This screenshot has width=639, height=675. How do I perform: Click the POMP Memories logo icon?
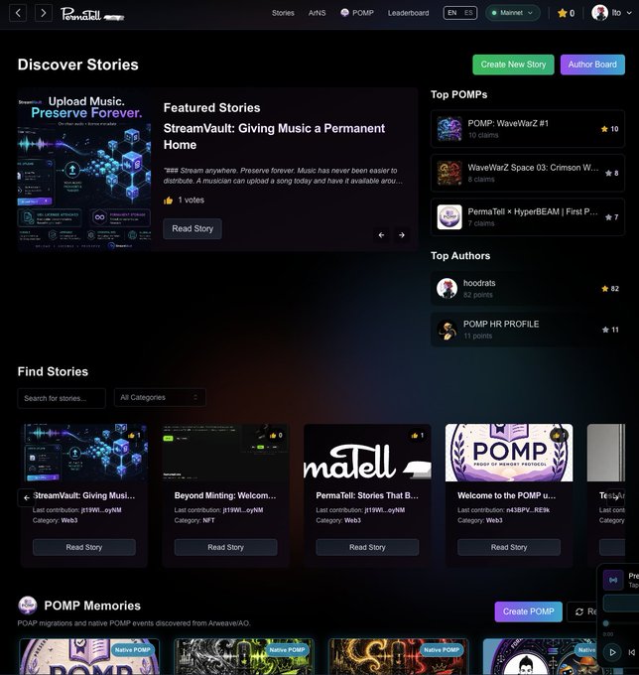point(27,606)
